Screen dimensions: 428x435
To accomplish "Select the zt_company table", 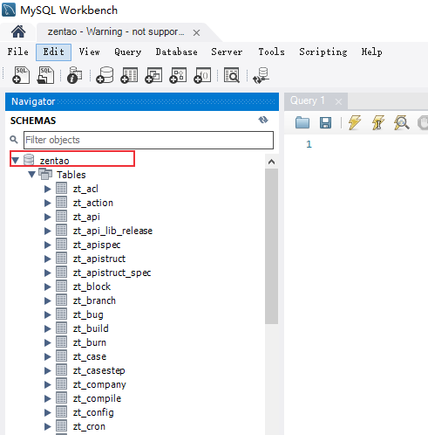I will (x=99, y=384).
